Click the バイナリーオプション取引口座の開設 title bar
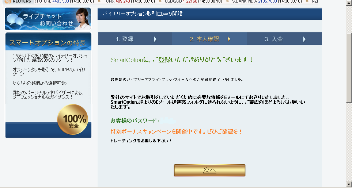The height and width of the screenshot is (188, 352). [x=210, y=14]
